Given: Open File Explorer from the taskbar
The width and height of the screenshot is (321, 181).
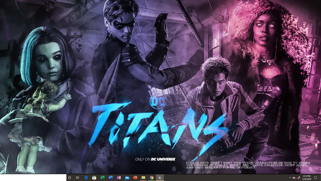Looking at the screenshot, I should point(143,178).
